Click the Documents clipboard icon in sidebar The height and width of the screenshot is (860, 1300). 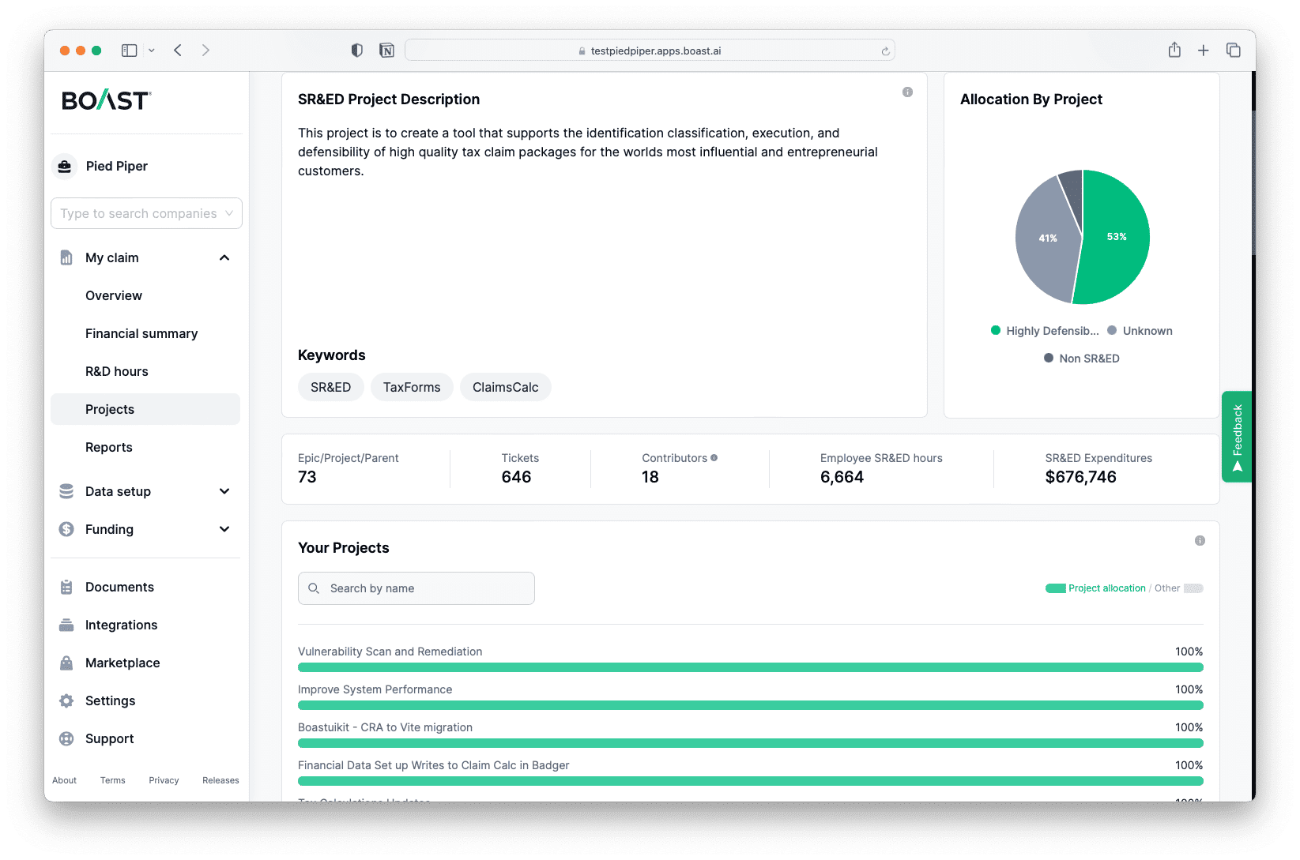[66, 587]
